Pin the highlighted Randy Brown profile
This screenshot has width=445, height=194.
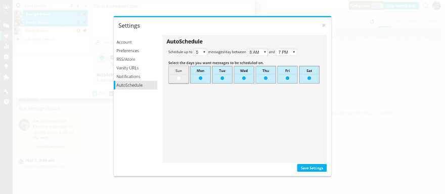coord(84,22)
